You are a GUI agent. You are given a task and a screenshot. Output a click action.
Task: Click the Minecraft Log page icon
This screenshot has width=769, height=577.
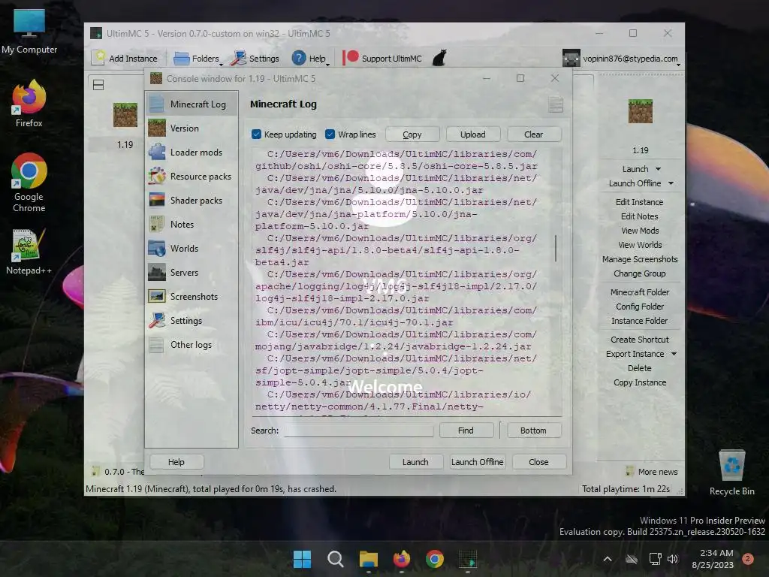point(156,104)
